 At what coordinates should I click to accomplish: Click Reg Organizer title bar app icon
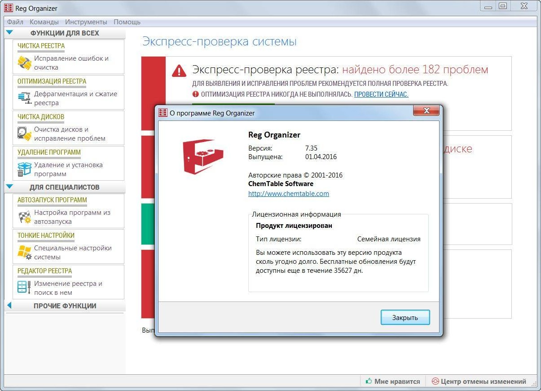pyautogui.click(x=9, y=8)
